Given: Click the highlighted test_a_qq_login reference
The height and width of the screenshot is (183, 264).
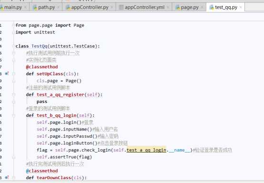Looking at the screenshot, I should pos(146,150).
